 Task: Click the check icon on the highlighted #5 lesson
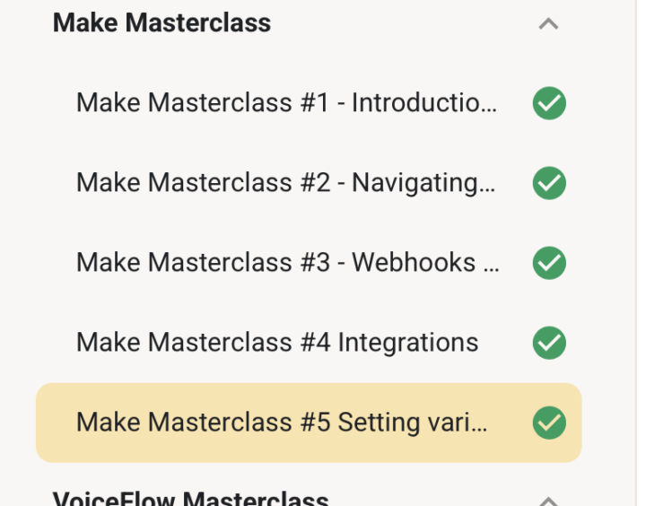[x=549, y=423]
